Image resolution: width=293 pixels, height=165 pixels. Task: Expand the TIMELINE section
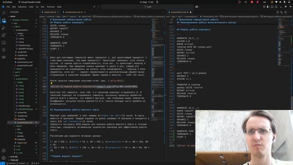[x=14, y=160]
